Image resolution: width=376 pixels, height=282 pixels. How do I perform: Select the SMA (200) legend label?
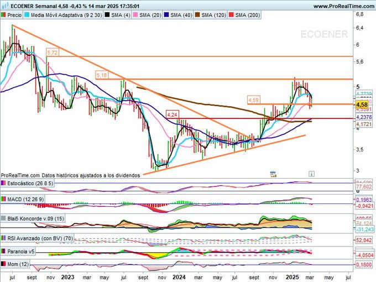tap(248, 15)
